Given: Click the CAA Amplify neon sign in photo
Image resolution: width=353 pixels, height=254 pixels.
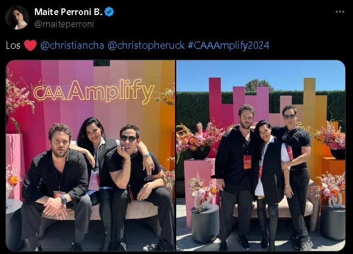Looking at the screenshot, I should 94,91.
